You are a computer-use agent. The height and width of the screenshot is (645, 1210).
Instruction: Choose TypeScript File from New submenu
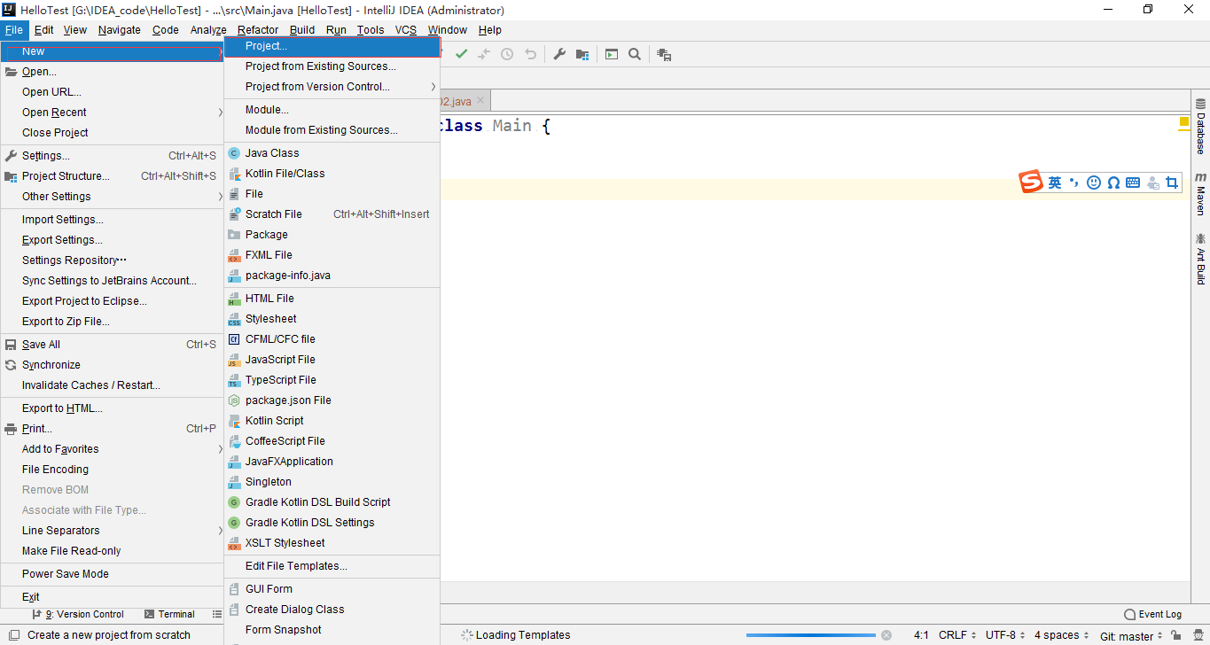click(x=332, y=380)
